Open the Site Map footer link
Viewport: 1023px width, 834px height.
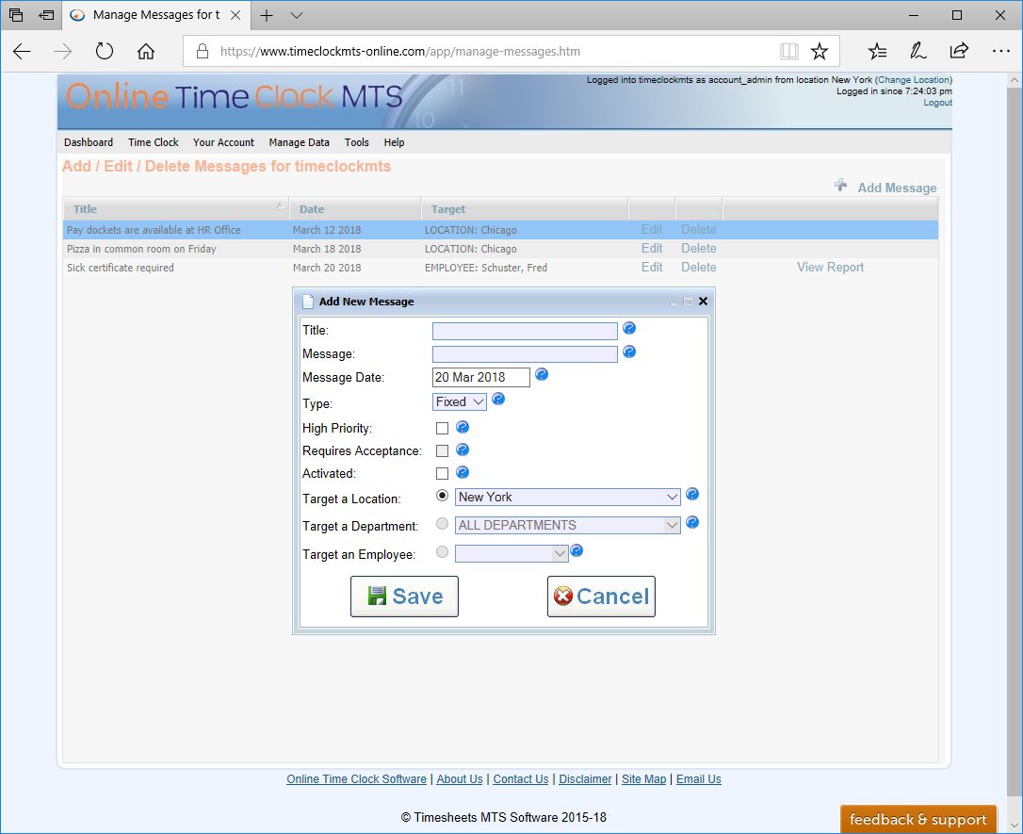tap(644, 779)
